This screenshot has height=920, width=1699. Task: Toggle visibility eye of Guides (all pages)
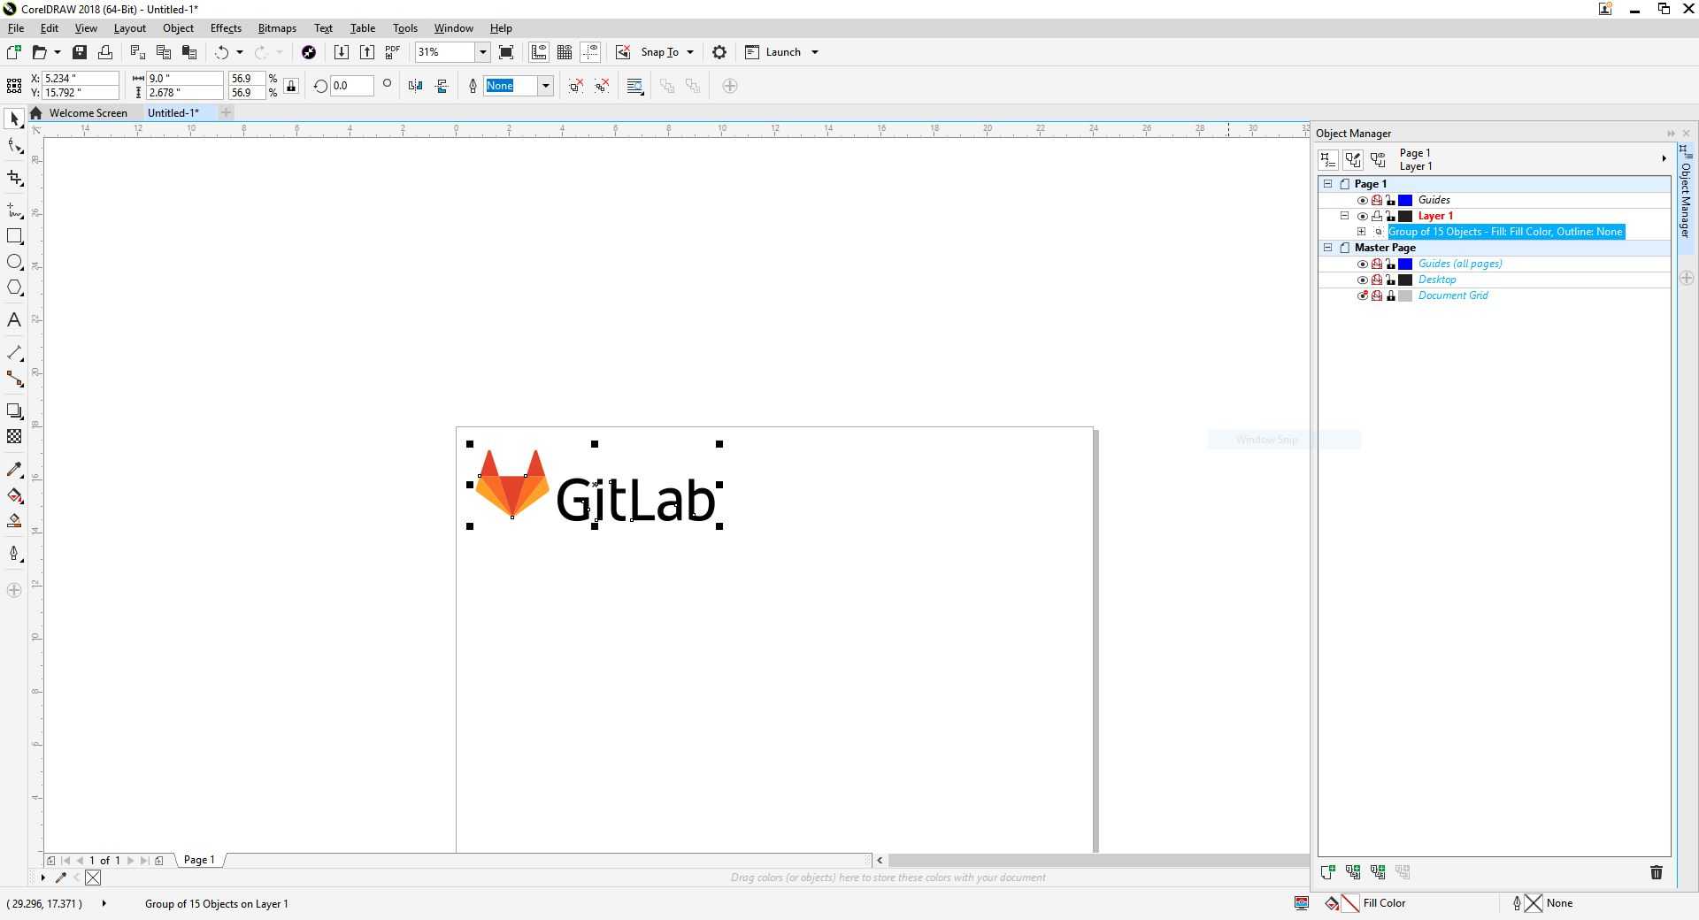(1363, 264)
